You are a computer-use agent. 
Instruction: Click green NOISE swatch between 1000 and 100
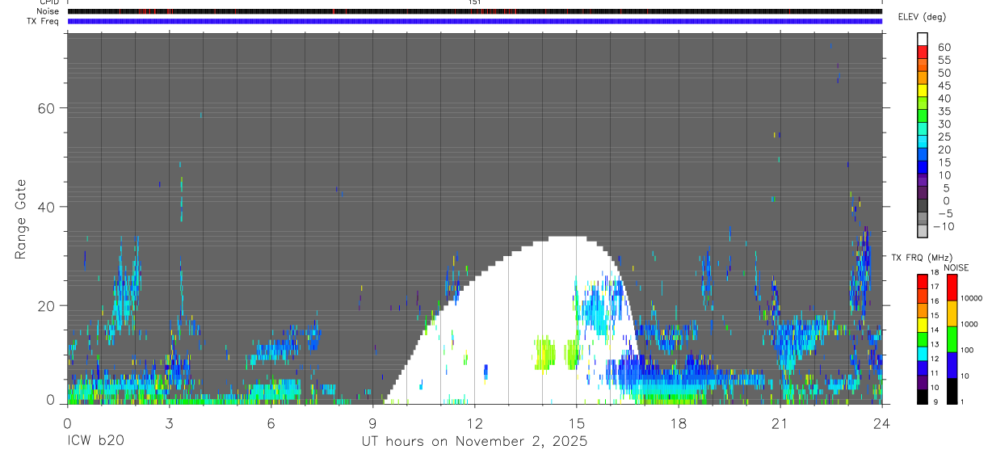coord(952,338)
